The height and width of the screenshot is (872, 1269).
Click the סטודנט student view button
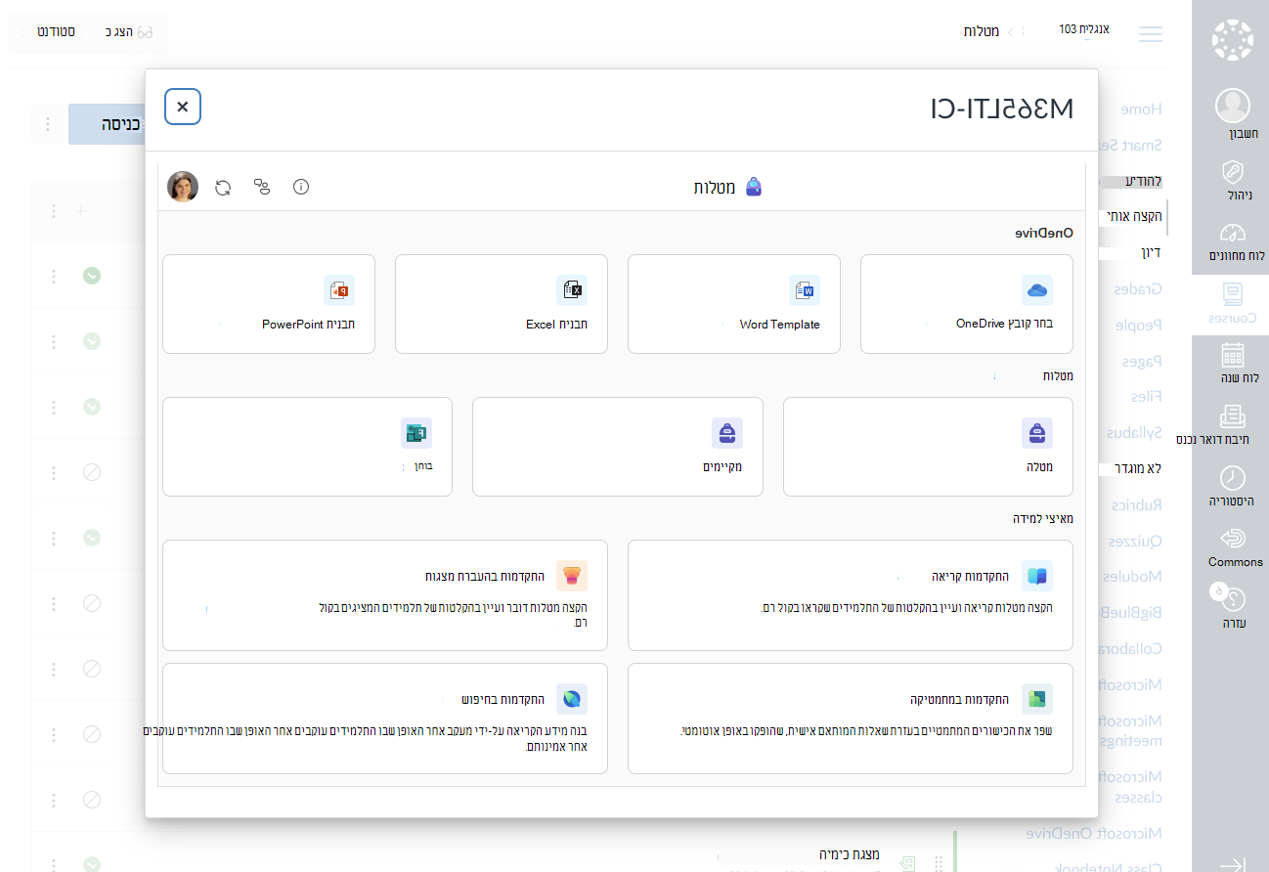coord(58,33)
